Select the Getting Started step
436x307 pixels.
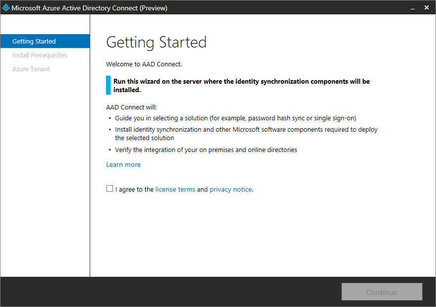click(x=34, y=41)
